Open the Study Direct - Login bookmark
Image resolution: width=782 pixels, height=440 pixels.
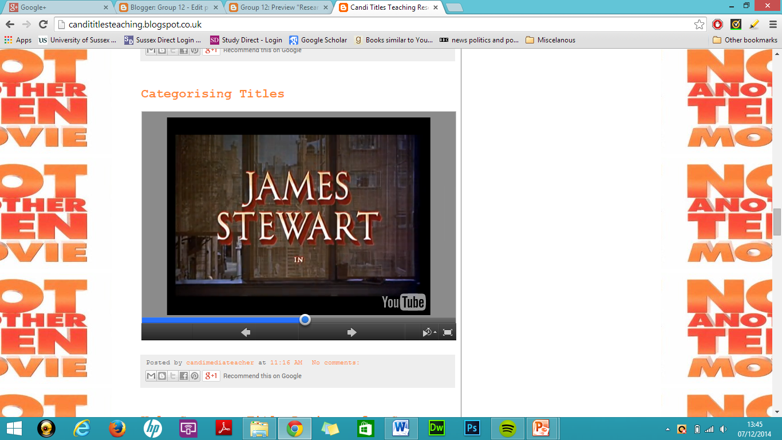pyautogui.click(x=246, y=40)
